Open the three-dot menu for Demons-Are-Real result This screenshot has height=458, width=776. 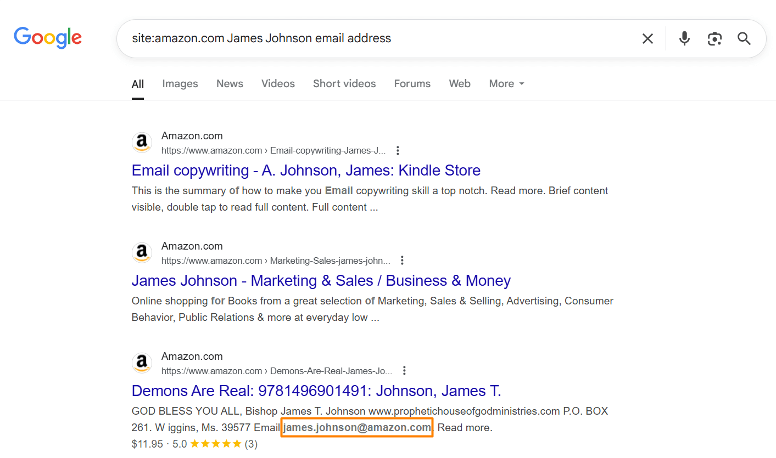pos(405,371)
